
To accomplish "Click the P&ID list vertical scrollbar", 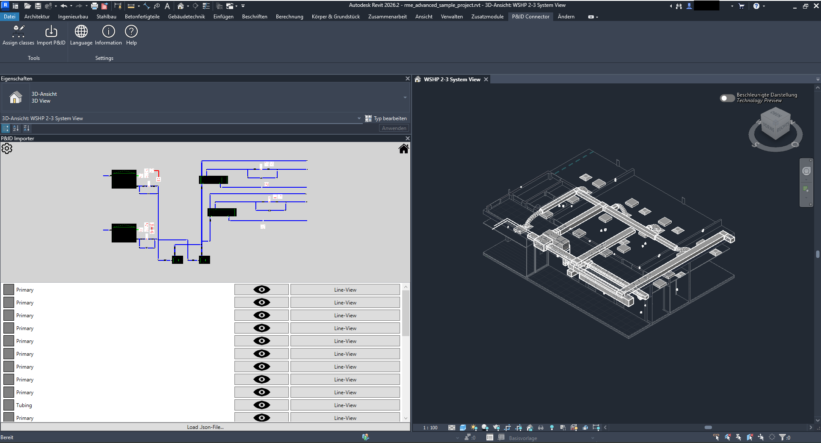I will pos(406,313).
